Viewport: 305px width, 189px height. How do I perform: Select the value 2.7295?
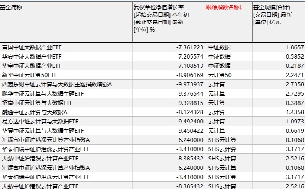(x=295, y=94)
